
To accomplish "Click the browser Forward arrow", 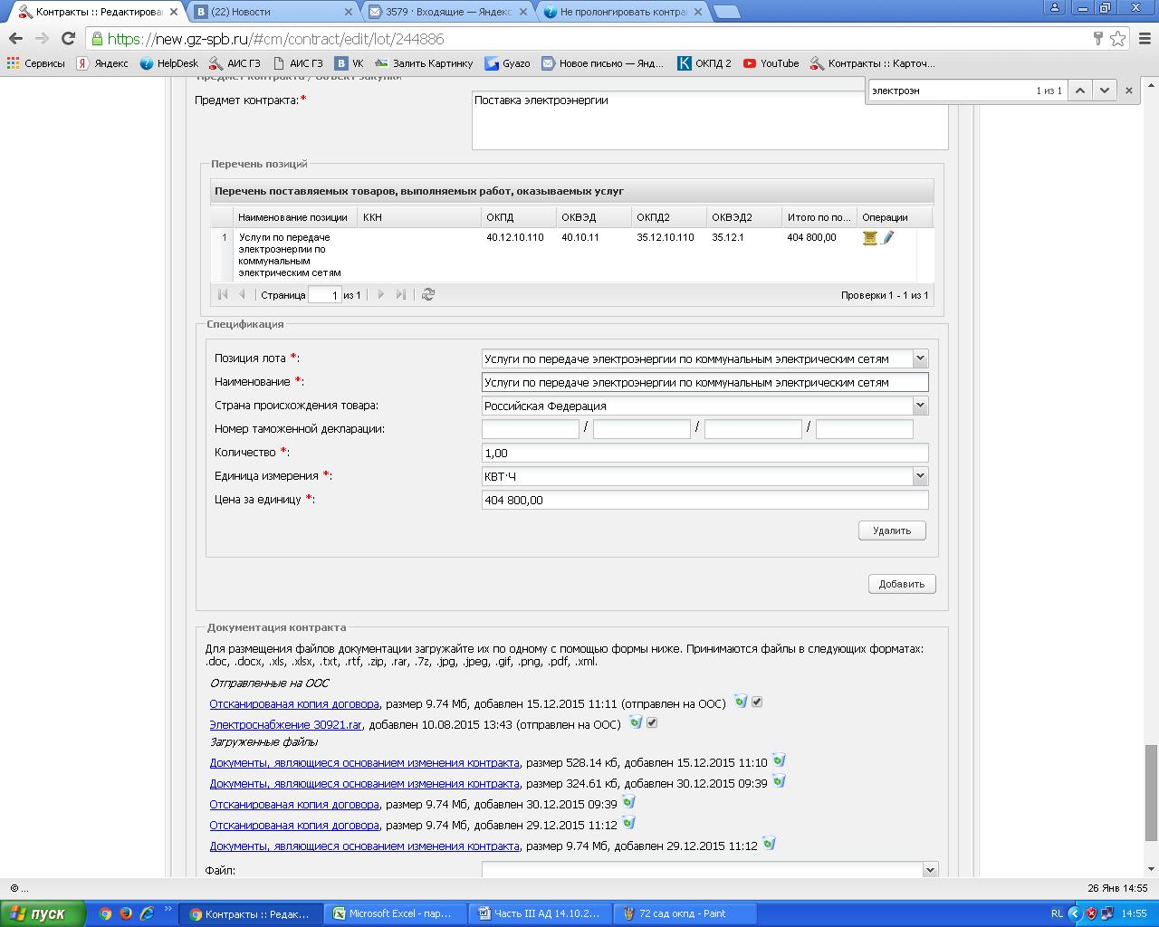I will click(42, 39).
